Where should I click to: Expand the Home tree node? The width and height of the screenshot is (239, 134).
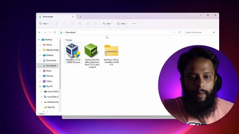(40, 45)
